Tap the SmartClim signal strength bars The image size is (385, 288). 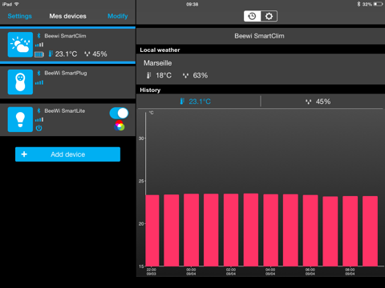[39, 45]
